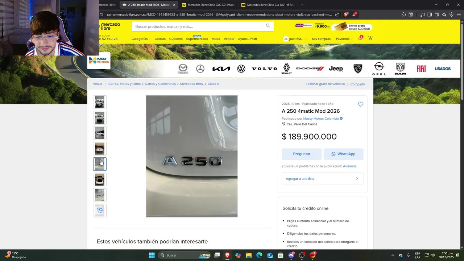This screenshot has width=464, height=261.
Task: Open the browser hamburger menu
Action: click(459, 14)
